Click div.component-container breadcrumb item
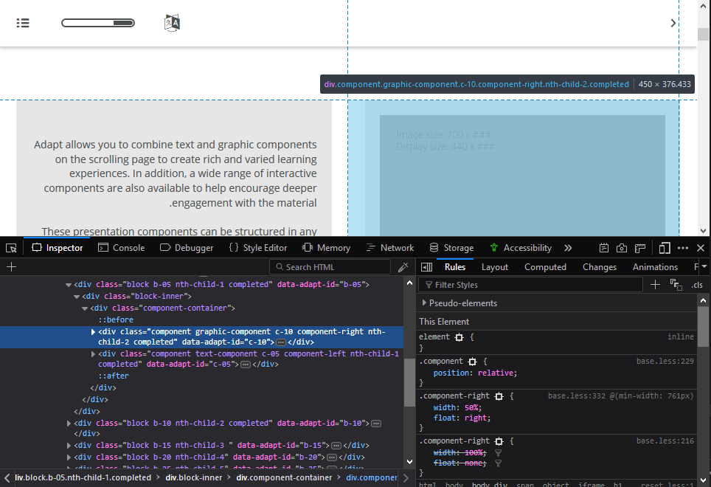Image resolution: width=711 pixels, height=487 pixels. 284,477
